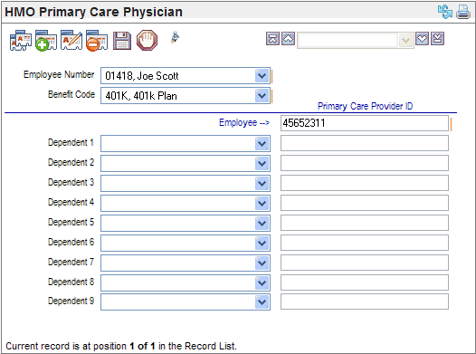Click the Dependent 5 provider ID field
Image resolution: width=476 pixels, height=354 pixels.
(365, 223)
